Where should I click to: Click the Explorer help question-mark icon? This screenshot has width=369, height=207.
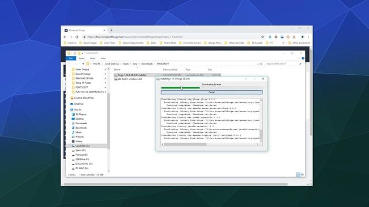(303, 59)
